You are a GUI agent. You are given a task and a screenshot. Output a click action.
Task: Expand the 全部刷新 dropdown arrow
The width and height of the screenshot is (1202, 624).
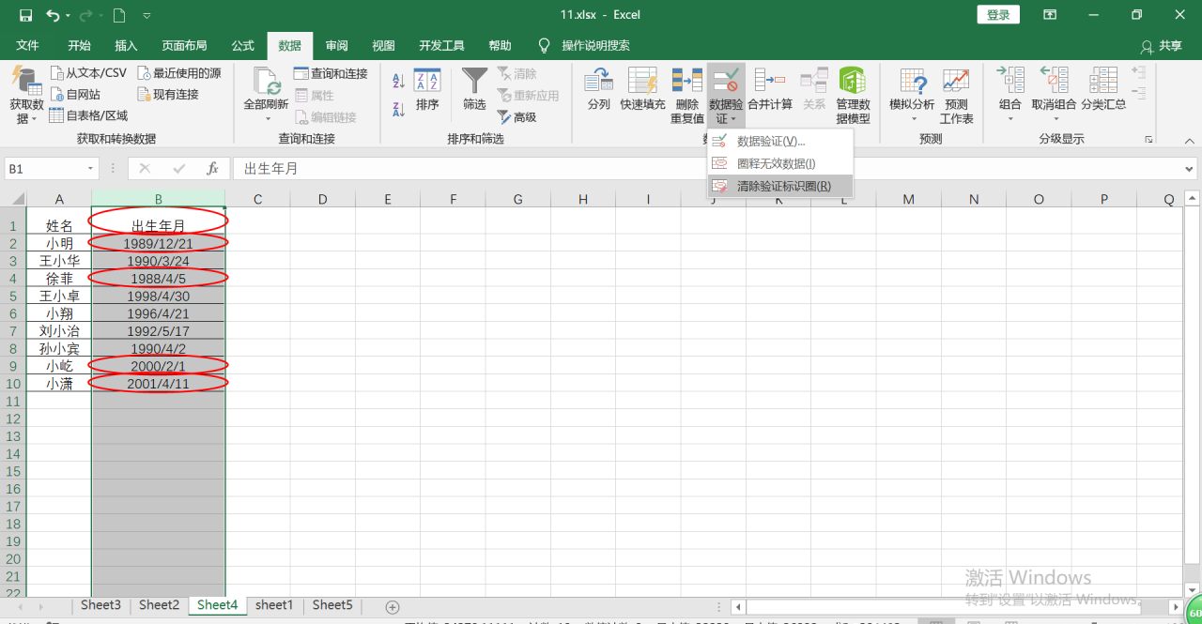coord(267,119)
